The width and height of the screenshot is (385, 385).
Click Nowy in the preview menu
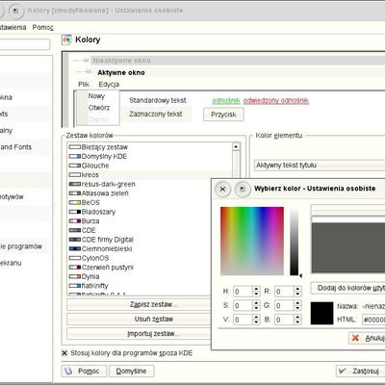[x=96, y=96]
